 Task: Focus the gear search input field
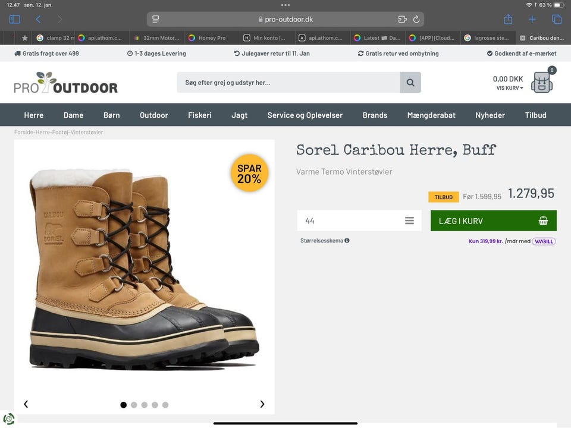pyautogui.click(x=288, y=83)
